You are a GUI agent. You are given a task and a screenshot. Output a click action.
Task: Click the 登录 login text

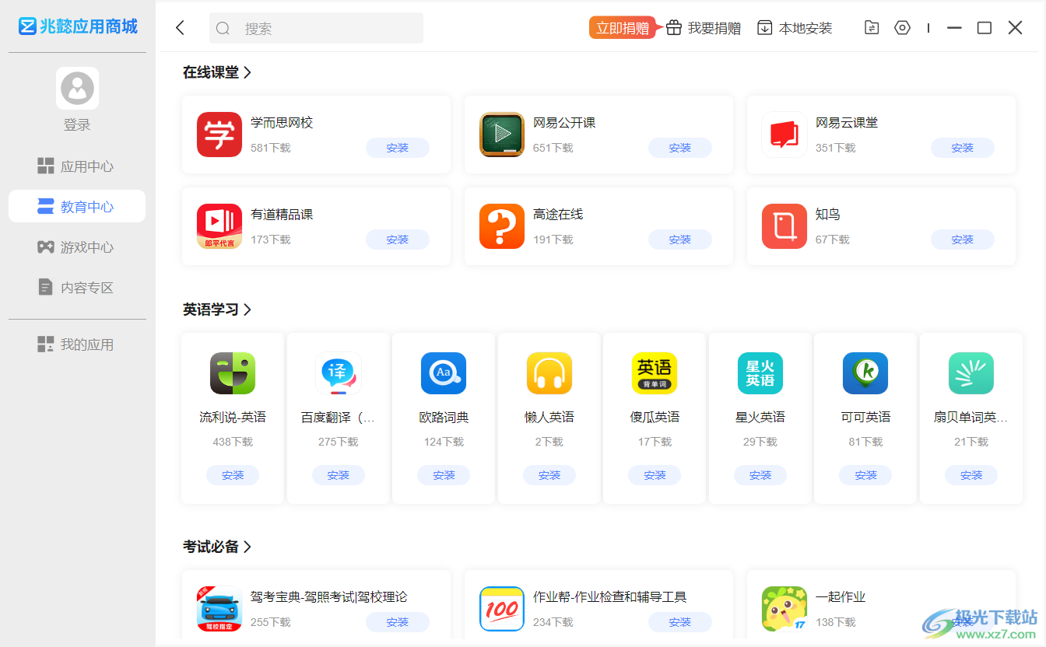point(77,125)
